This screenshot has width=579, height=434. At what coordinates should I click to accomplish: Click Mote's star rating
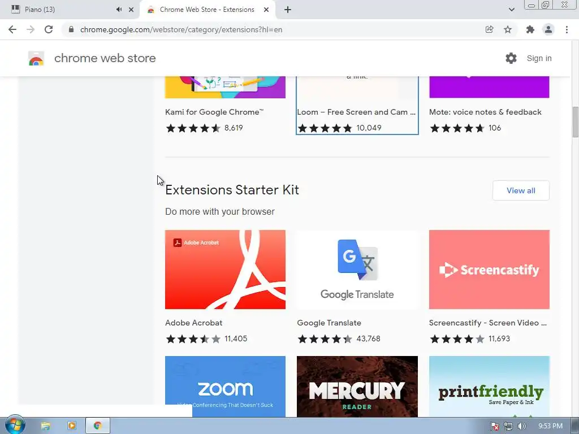click(x=457, y=128)
